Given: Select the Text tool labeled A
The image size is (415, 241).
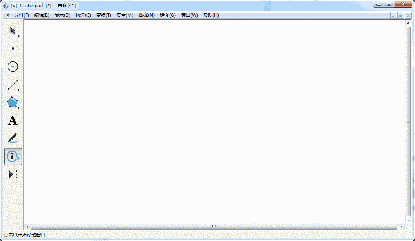Looking at the screenshot, I should tap(13, 120).
